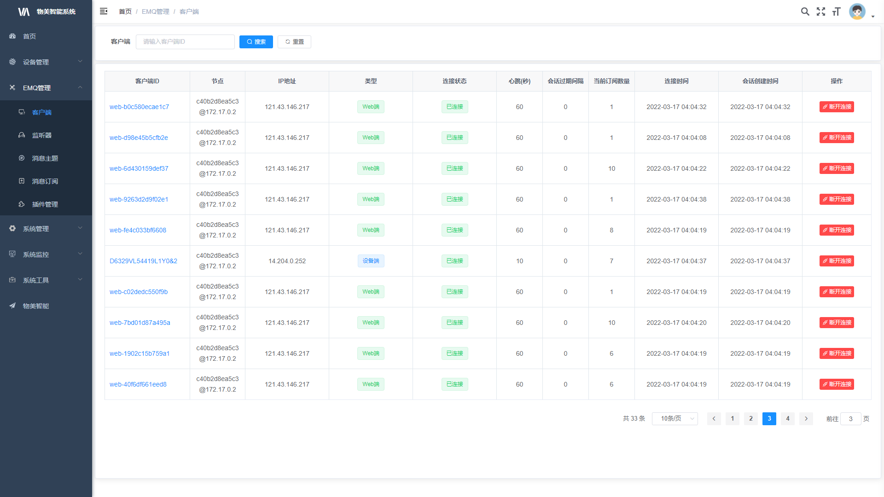Open the font size setting icon
This screenshot has width=884, height=497.
(836, 12)
